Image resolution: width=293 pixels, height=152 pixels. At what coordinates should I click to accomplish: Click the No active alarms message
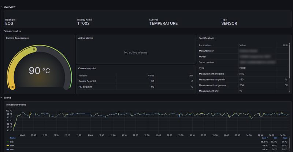(x=136, y=52)
